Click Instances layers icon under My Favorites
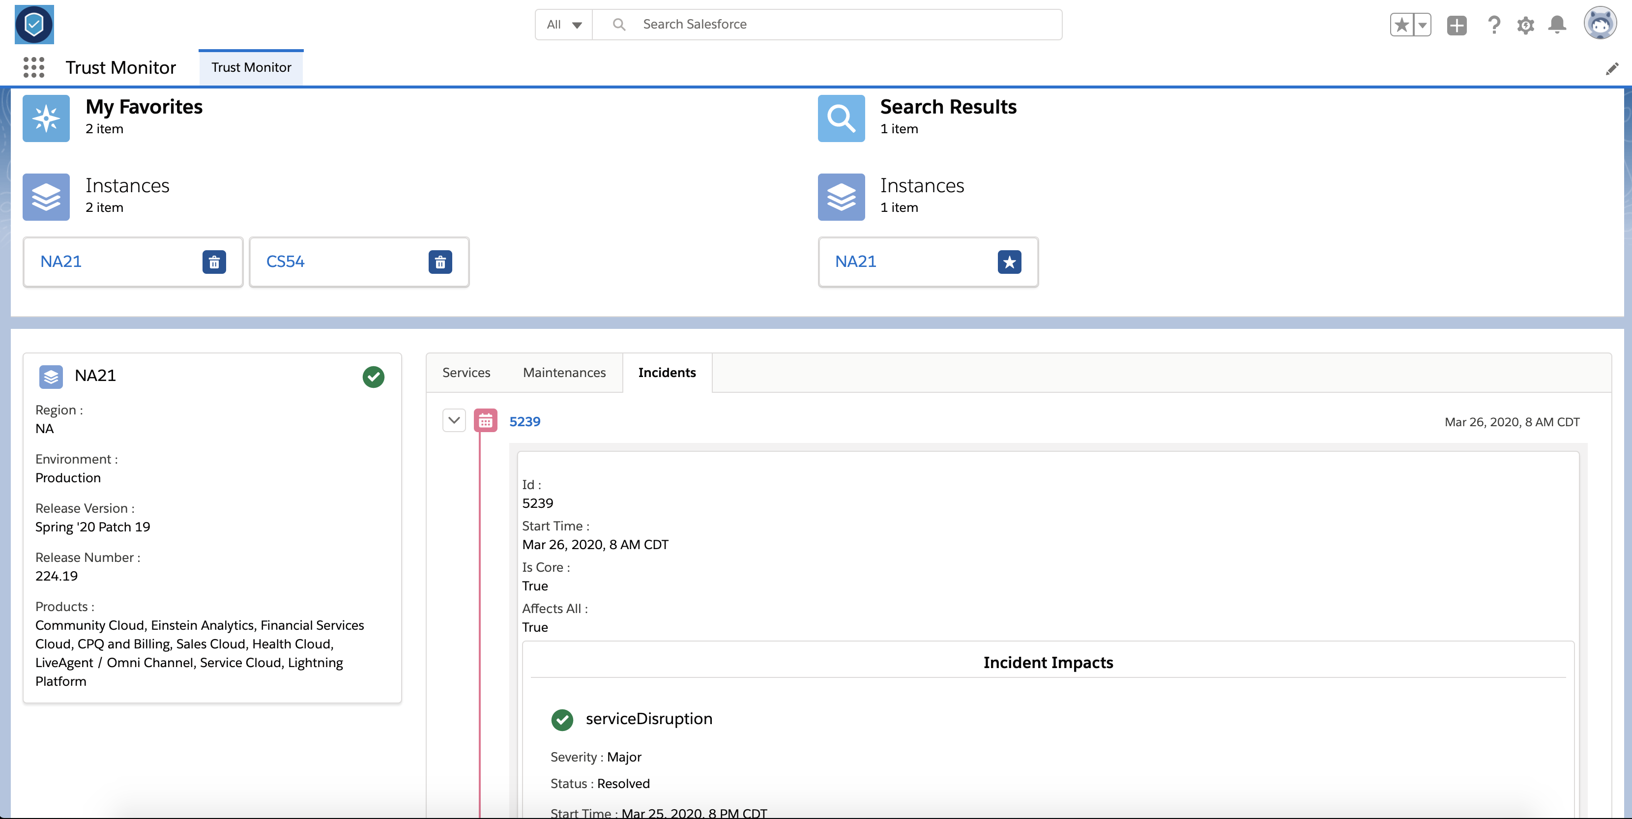The image size is (1632, 819). (46, 197)
